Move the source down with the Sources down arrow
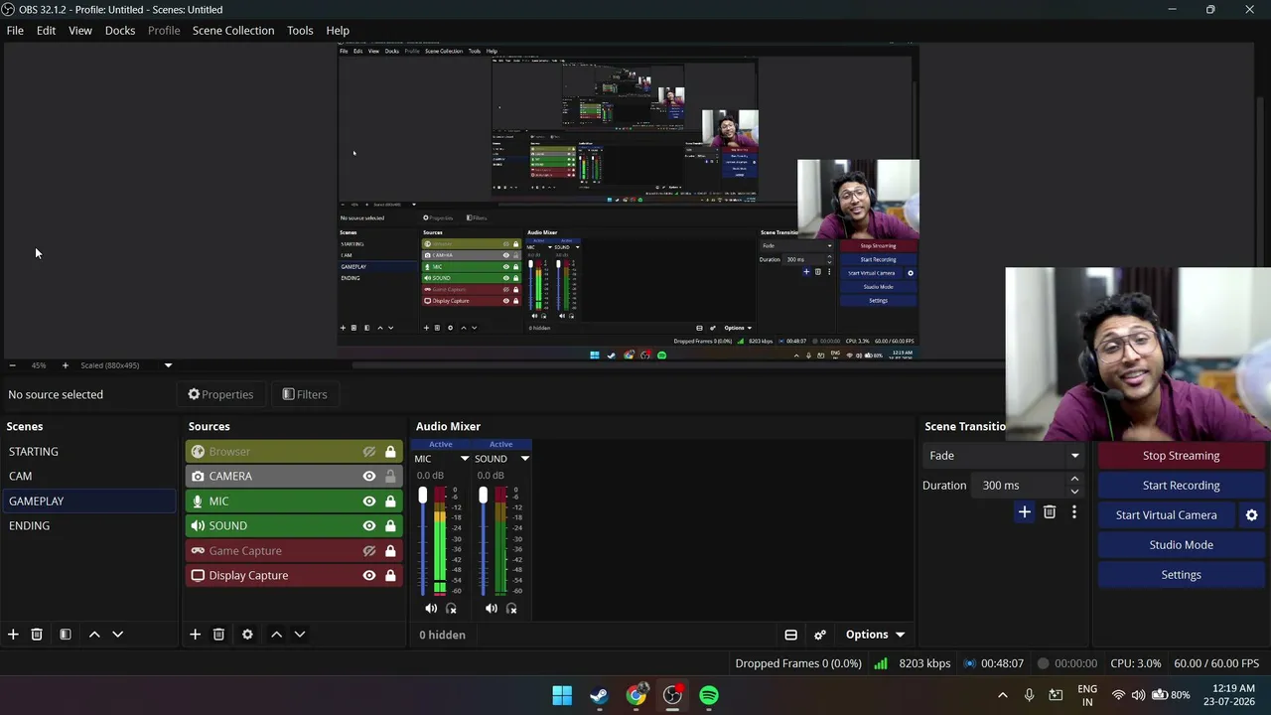Viewport: 1271px width, 715px height. tap(299, 635)
